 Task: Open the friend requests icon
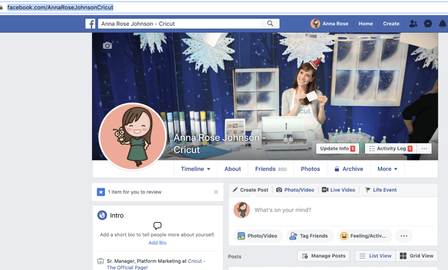(413, 24)
